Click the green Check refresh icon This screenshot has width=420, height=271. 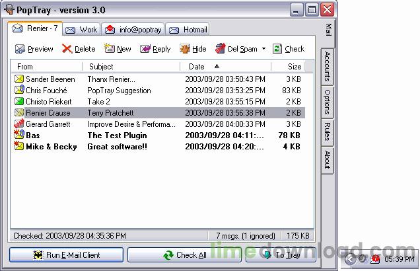click(277, 49)
